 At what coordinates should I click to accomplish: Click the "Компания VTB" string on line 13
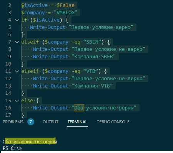pos(92,86)
